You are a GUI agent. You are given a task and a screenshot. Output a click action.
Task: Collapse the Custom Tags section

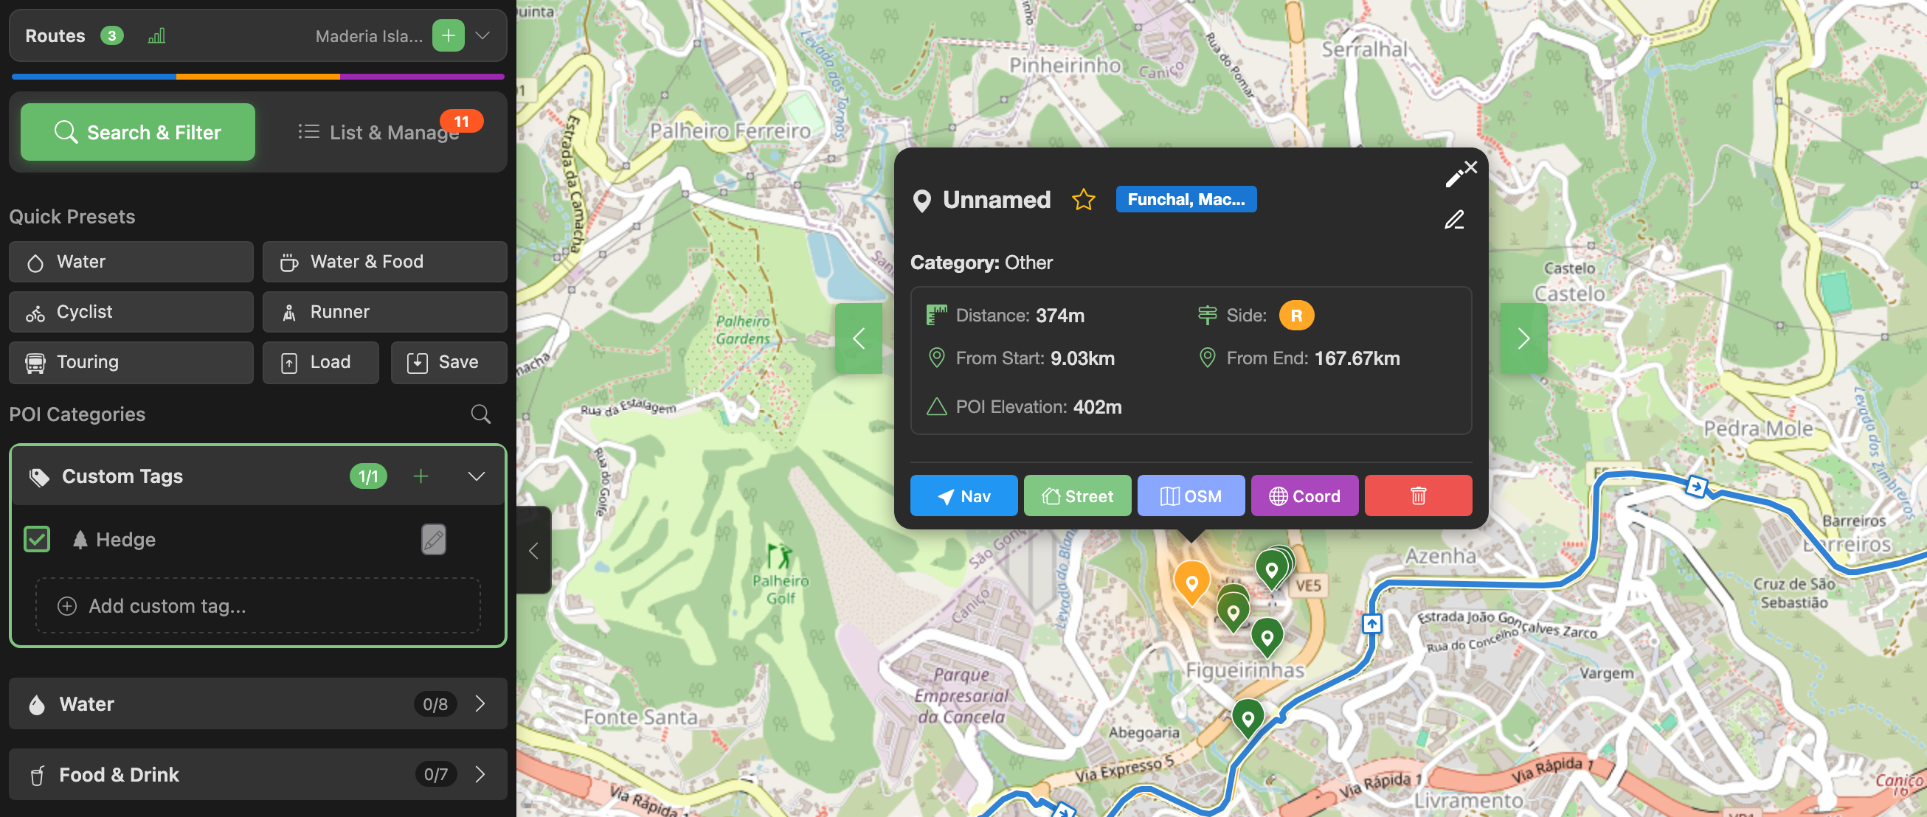pos(477,476)
